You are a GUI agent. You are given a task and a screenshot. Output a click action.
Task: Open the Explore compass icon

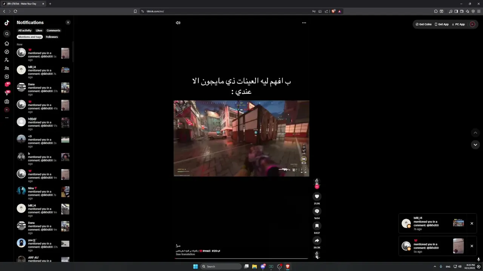[x=7, y=52]
